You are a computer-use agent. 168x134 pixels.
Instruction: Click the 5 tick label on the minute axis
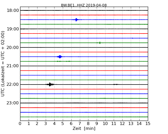point(63,124)
